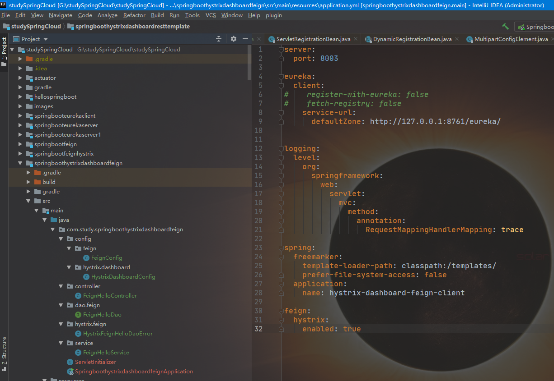Collapse the config package arrow
The image size is (554, 381).
click(x=61, y=239)
